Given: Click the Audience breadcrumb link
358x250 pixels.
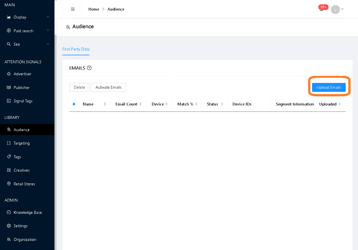Looking at the screenshot, I should click(x=116, y=9).
